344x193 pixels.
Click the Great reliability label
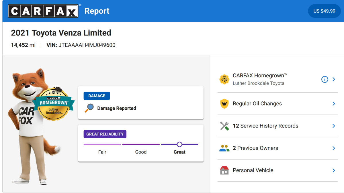tap(179, 152)
